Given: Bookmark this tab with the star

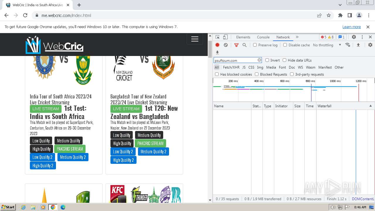Looking at the screenshot, I should click(x=329, y=16).
